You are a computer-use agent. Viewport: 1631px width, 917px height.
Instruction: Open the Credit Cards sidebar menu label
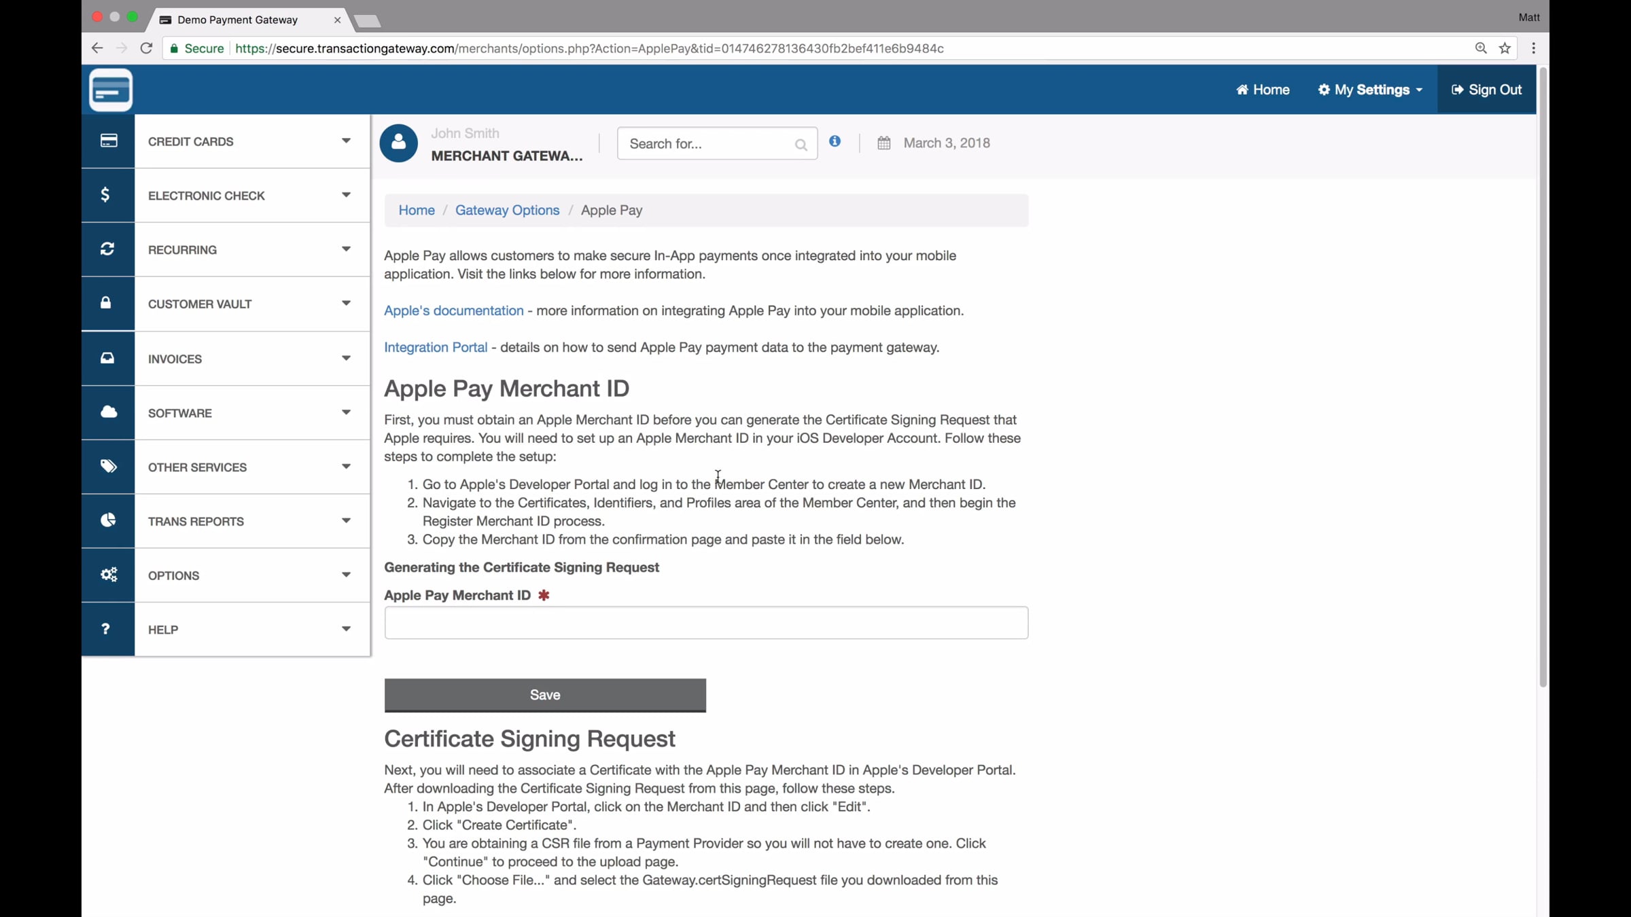191,141
